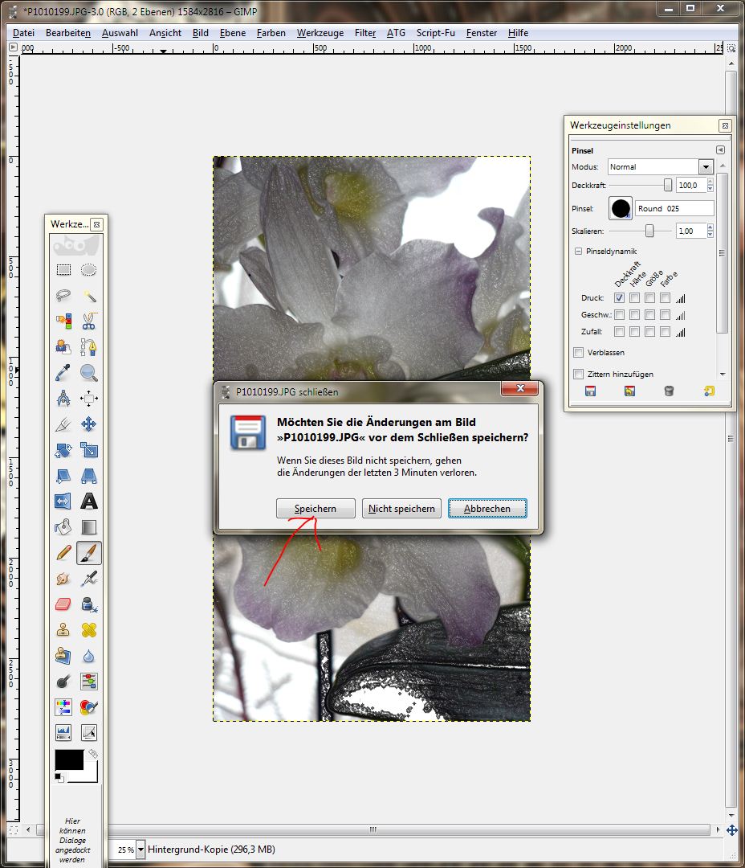Pick the Heal bandage tool
The height and width of the screenshot is (868, 745).
[88, 629]
